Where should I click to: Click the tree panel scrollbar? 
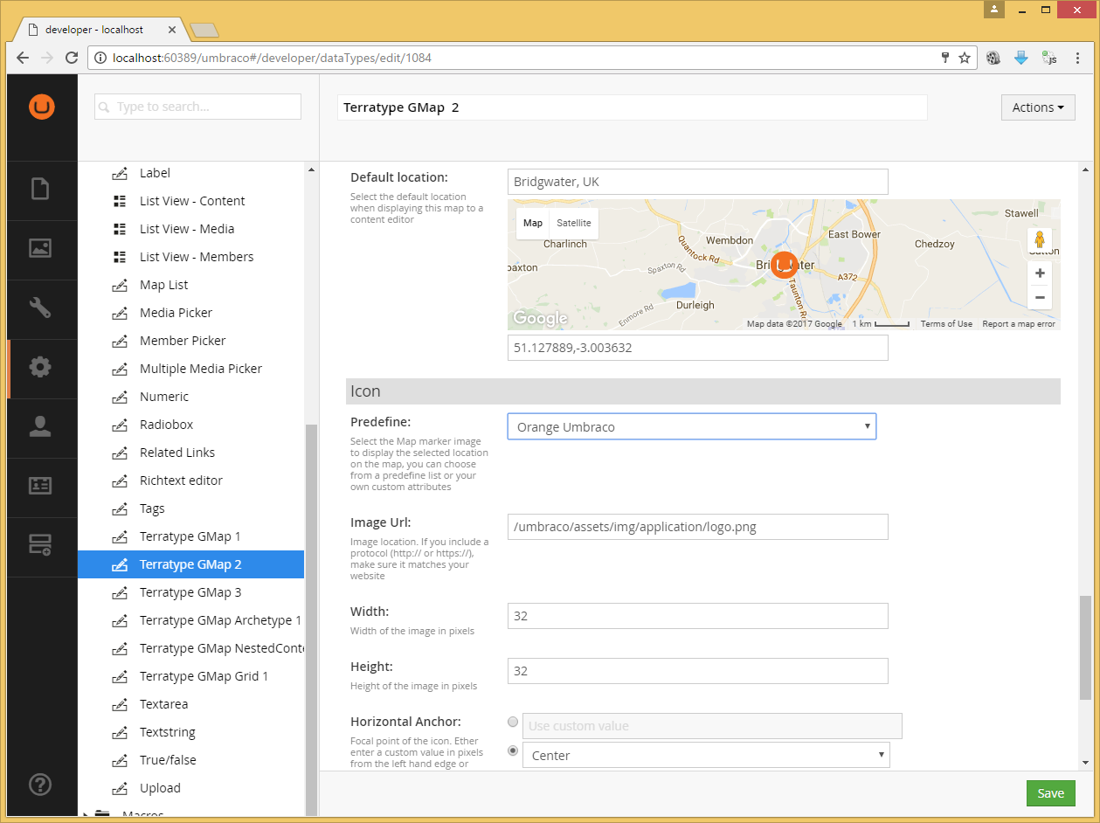point(311,619)
